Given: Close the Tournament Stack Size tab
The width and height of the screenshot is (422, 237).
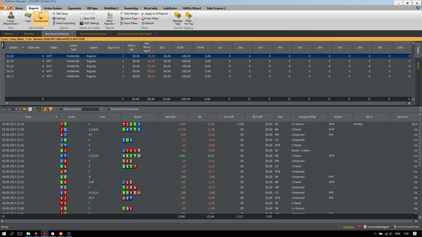Looking at the screenshot, I should (110, 34).
